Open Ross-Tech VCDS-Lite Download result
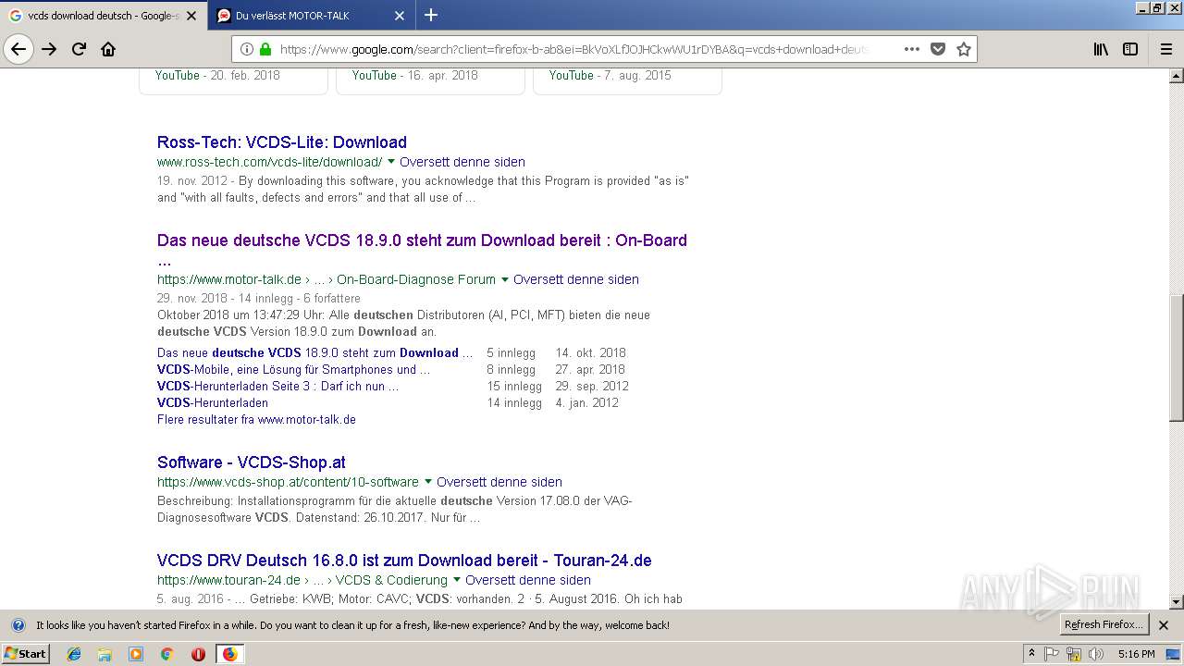The image size is (1184, 666). click(x=282, y=142)
